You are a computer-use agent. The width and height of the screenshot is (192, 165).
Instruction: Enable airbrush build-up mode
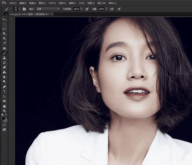pyautogui.click(x=112, y=9)
